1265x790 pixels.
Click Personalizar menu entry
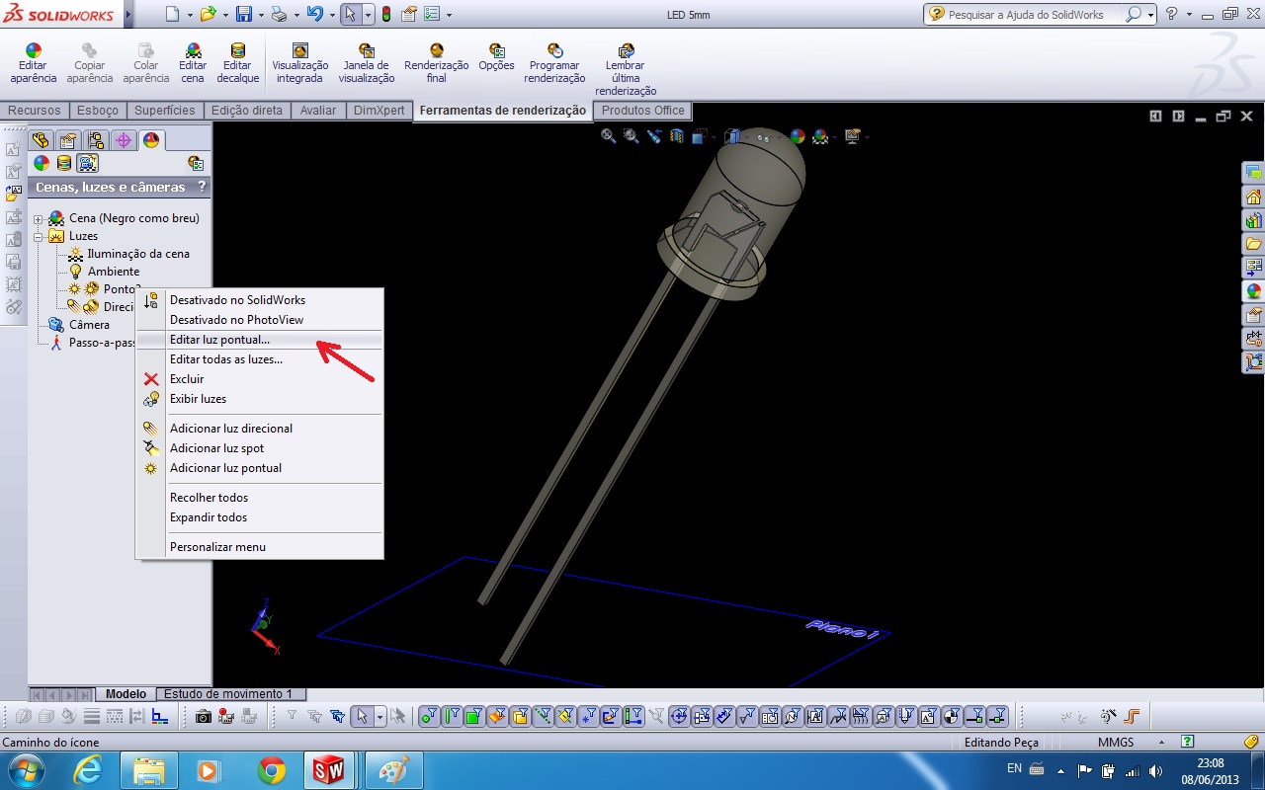pyautogui.click(x=217, y=547)
